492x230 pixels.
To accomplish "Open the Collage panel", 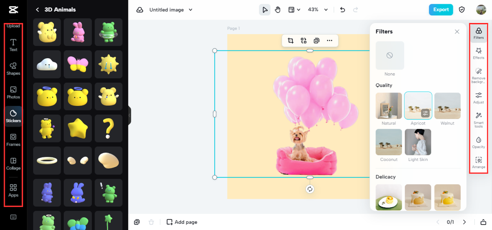I will tap(13, 164).
